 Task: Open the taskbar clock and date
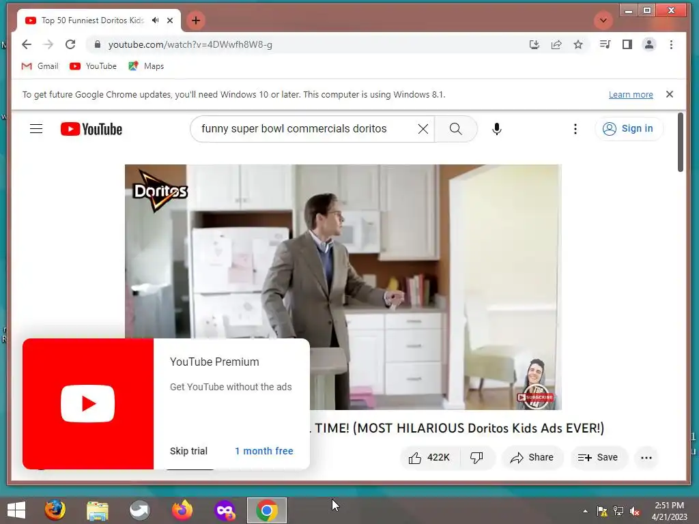[670, 511]
